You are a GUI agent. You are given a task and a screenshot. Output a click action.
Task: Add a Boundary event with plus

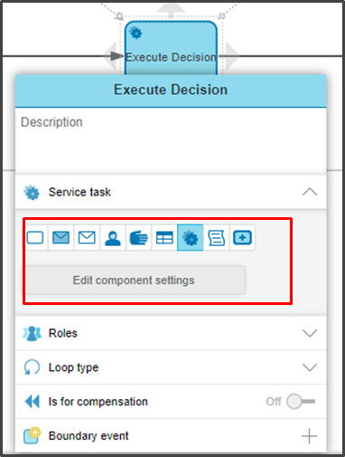click(x=309, y=436)
